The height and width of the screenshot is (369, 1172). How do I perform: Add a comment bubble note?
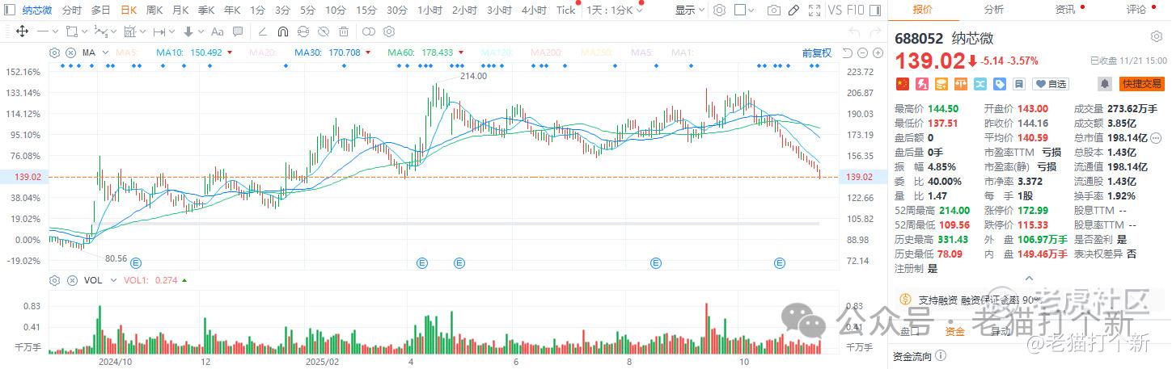238,31
